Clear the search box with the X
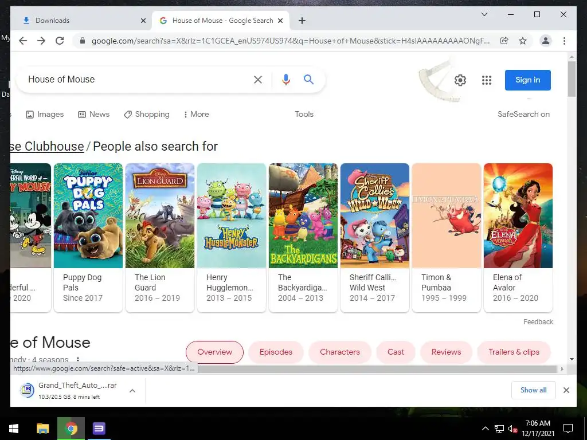Screen dimensions: 587x440 (258, 79)
